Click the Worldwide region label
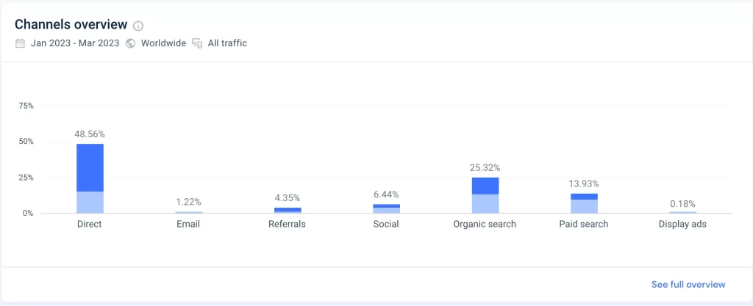The height and width of the screenshot is (306, 753). tap(163, 43)
